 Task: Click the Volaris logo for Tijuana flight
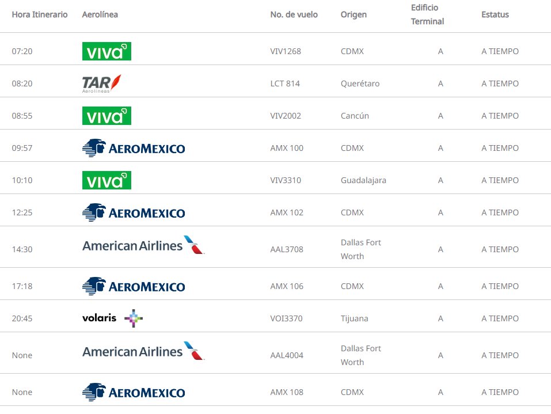tap(112, 318)
